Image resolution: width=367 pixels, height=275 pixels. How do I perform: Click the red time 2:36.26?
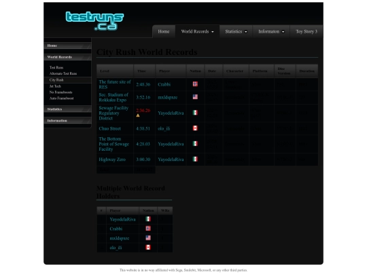point(143,111)
